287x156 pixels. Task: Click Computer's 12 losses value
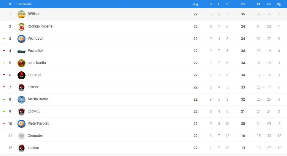click(227, 136)
